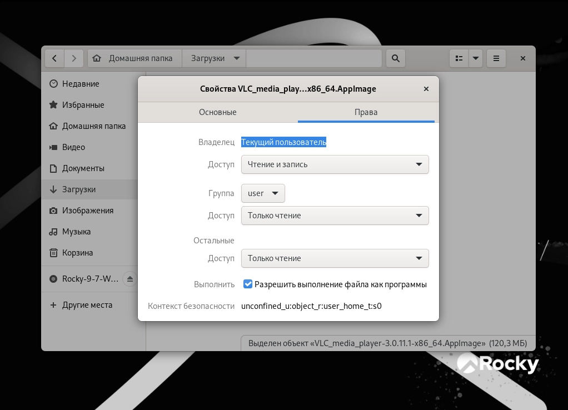Screen dimensions: 568x410
Task: Click the home icon next to Домашняя папка in sidebar
Action: [53, 126]
